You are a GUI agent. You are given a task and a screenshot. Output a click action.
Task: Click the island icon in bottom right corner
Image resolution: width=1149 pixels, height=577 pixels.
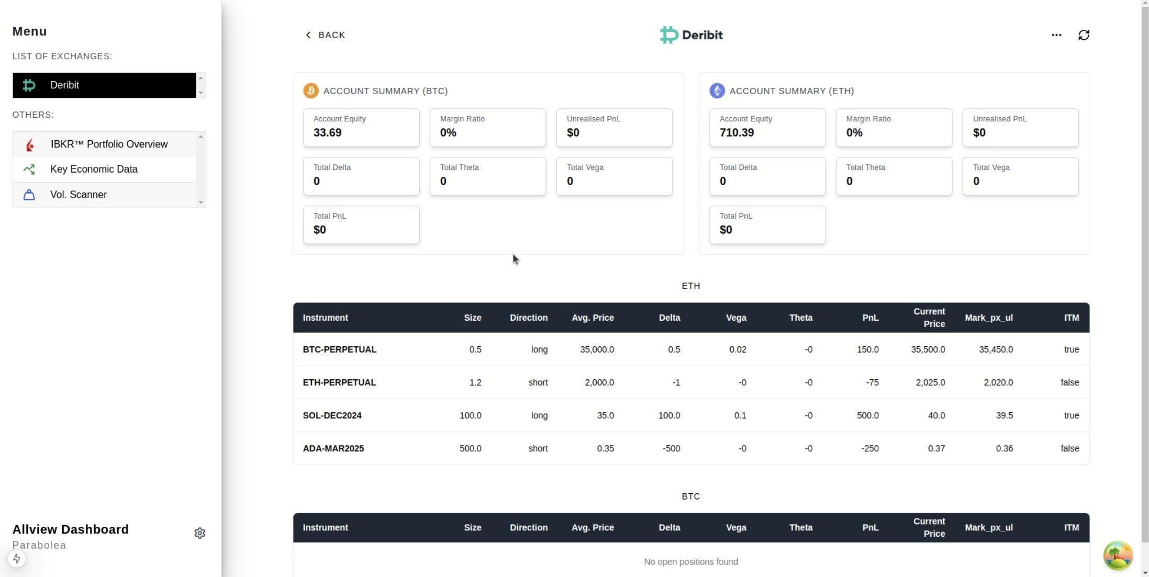pos(1117,555)
